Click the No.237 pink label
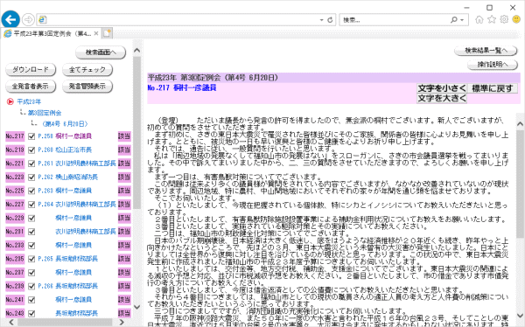Screen dimensions: 525x327 [15, 273]
